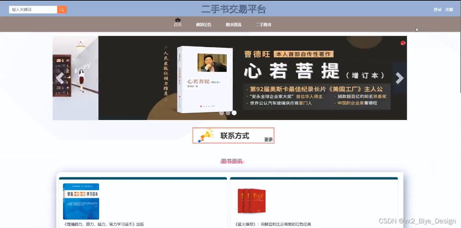This screenshot has width=461, height=228.
Task: Open the 注册 register link
Action: [x=449, y=10]
